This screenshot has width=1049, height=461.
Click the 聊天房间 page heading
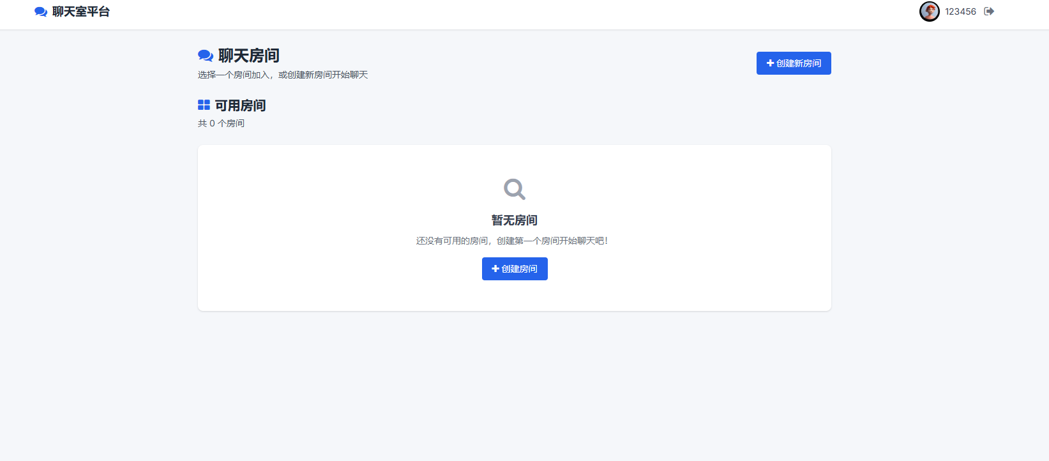click(x=249, y=56)
